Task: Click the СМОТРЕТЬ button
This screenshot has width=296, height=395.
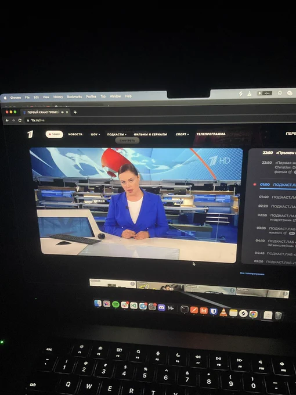Action: (x=127, y=141)
